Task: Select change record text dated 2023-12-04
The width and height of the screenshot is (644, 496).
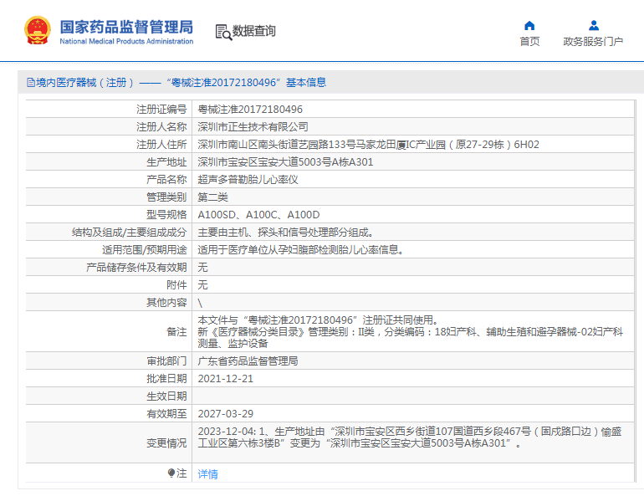Action: coord(410,437)
